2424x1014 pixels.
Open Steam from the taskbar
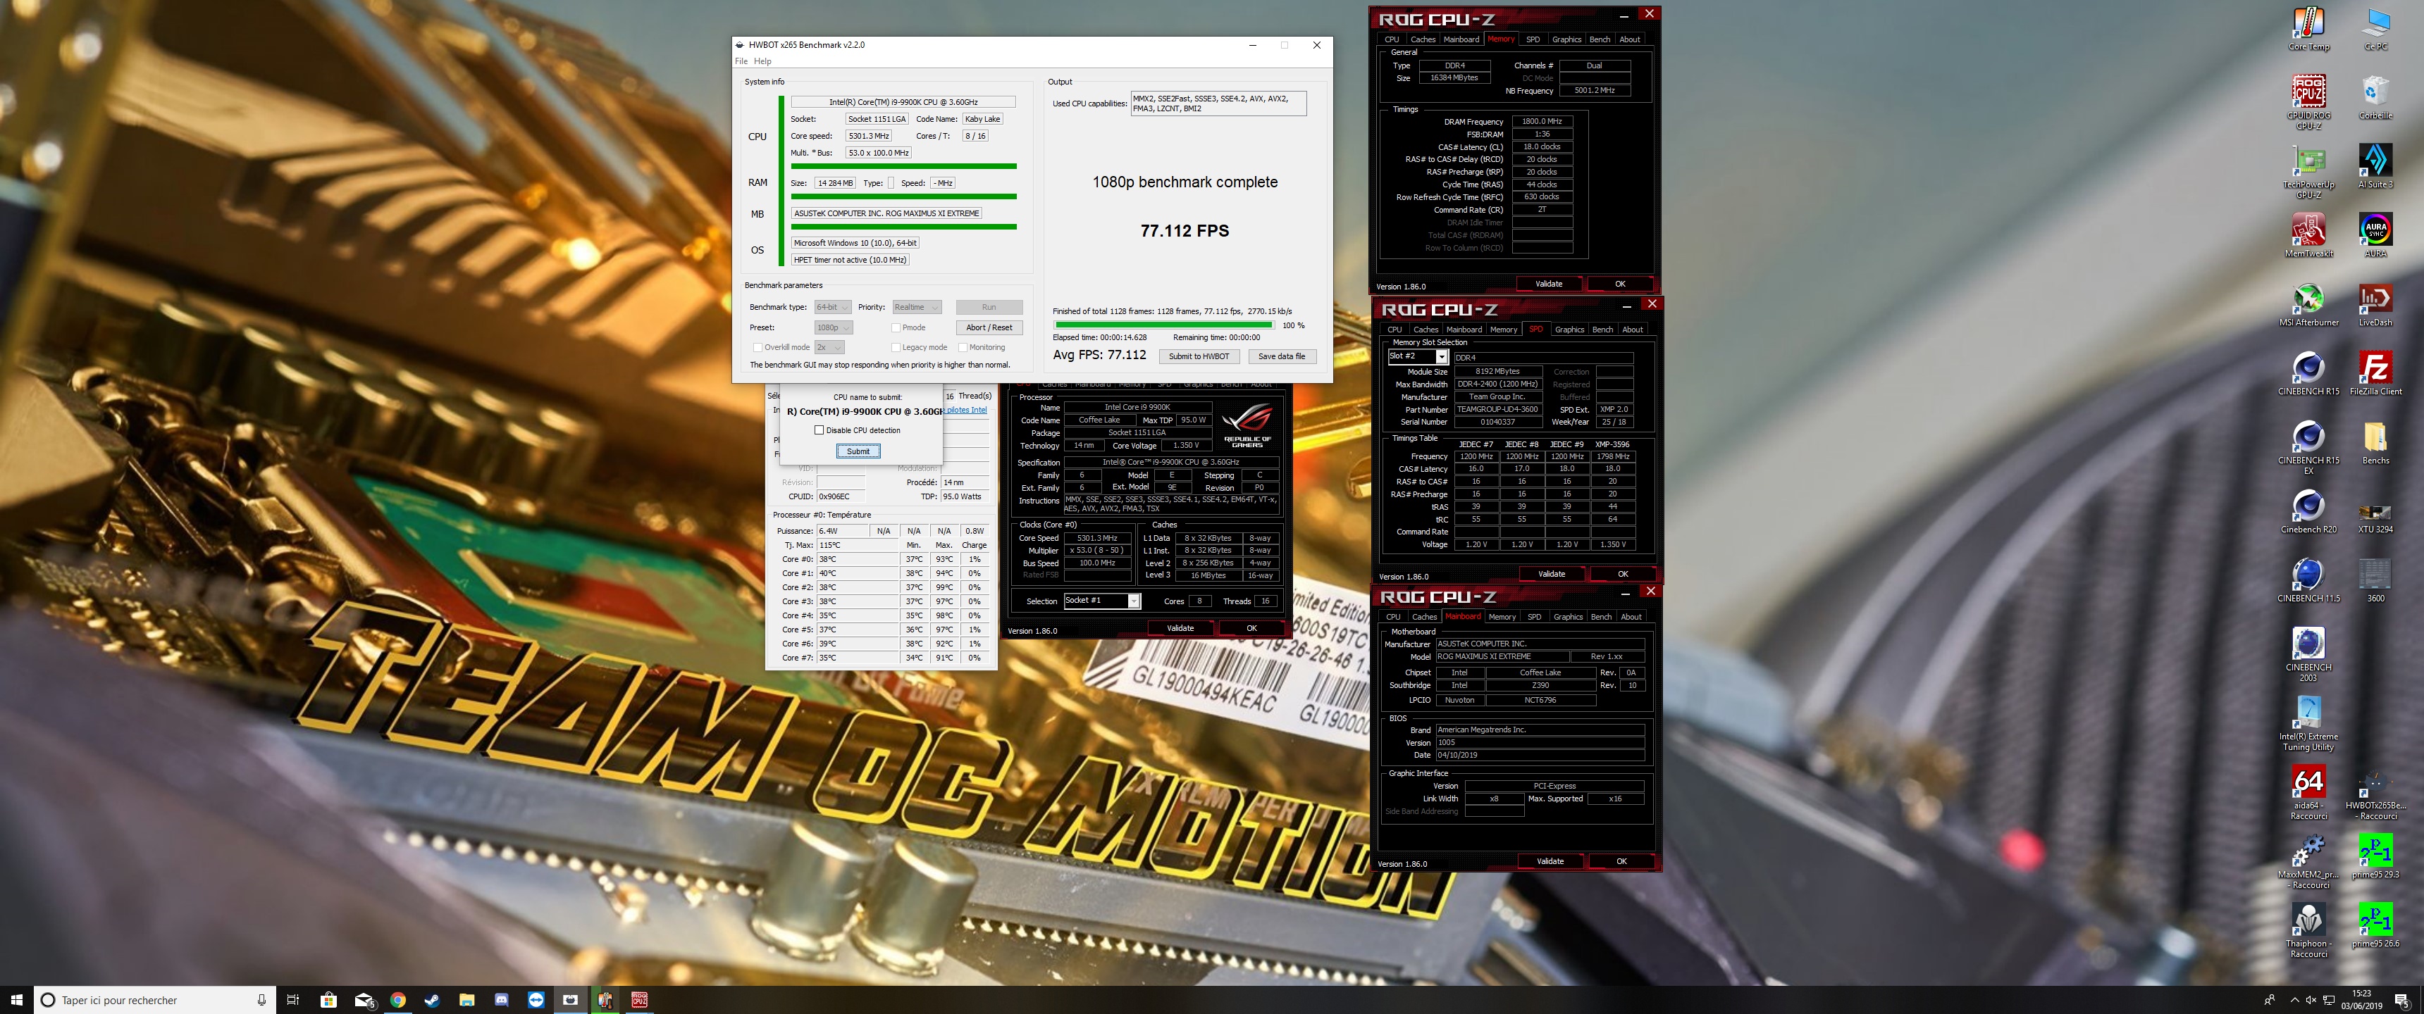[432, 1000]
